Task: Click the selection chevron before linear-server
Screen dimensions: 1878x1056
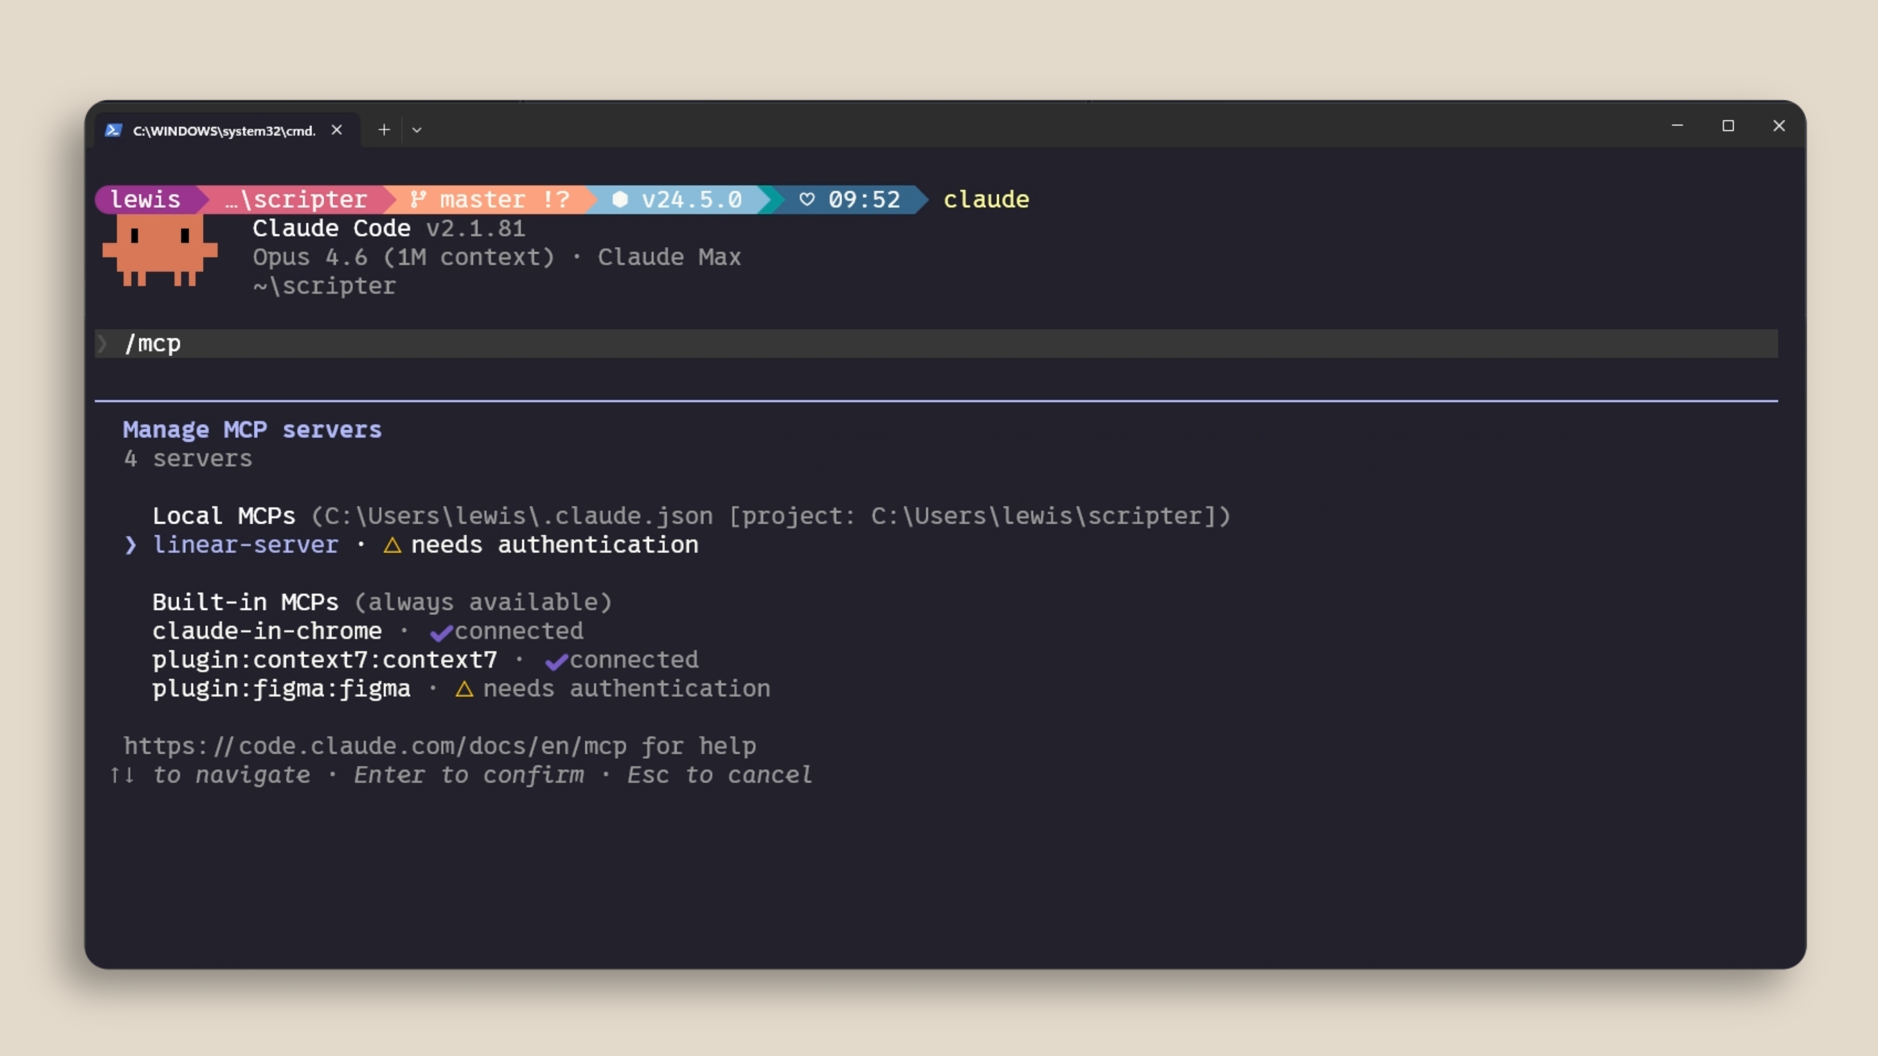Action: point(131,545)
